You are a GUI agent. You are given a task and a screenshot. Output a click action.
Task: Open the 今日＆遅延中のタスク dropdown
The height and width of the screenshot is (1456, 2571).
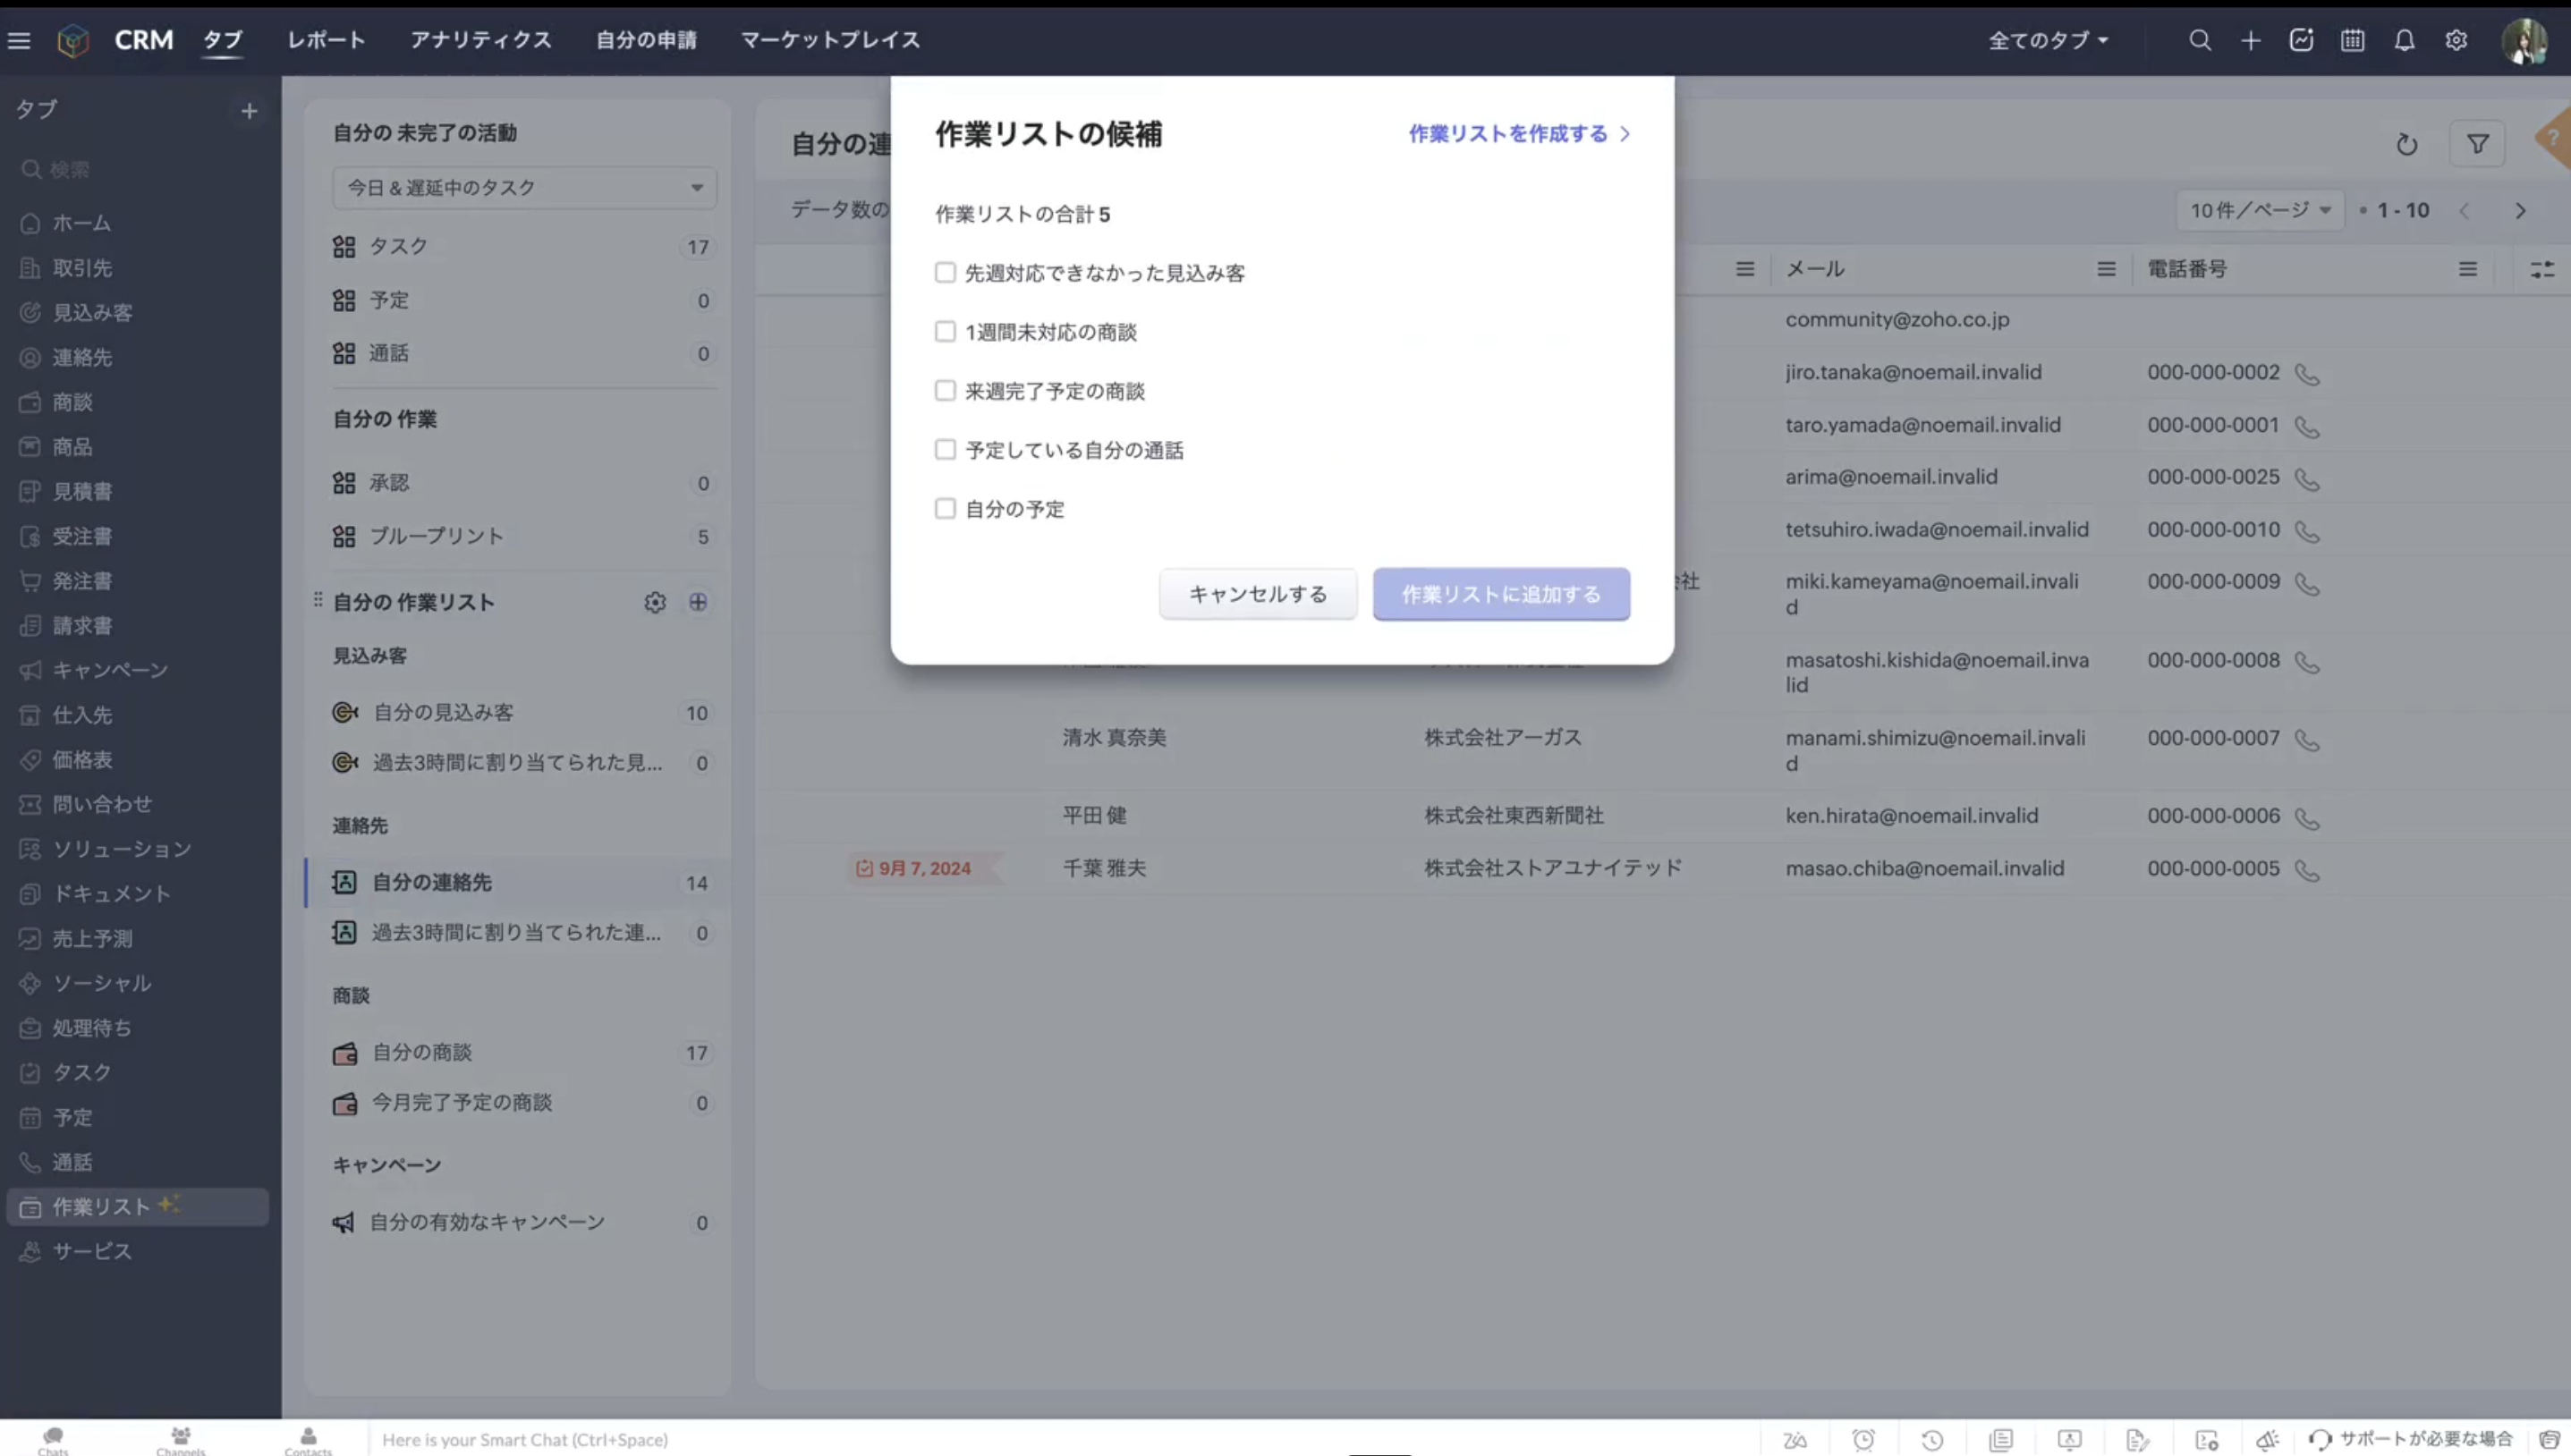pos(524,187)
